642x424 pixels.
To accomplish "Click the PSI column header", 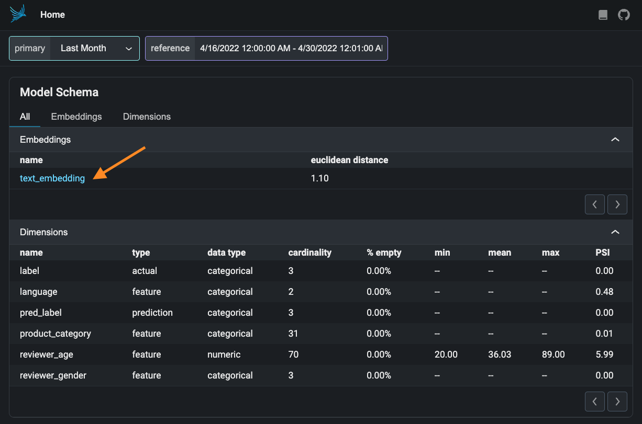I will (x=602, y=253).
